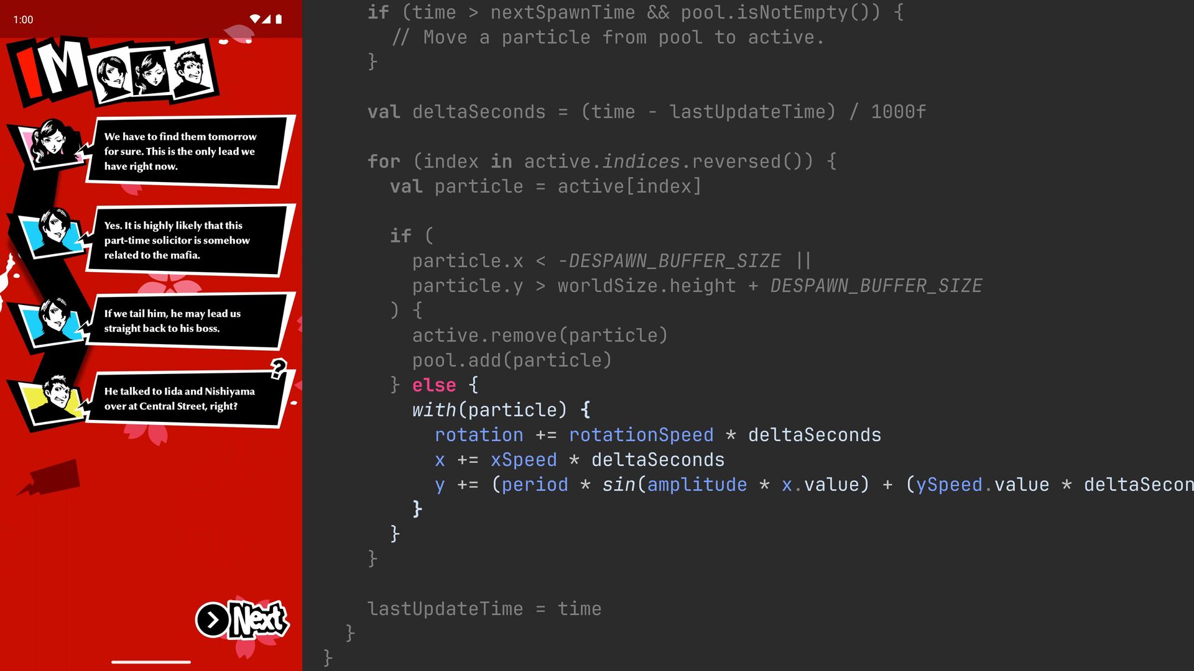Tap first group avatar with bob haircut
The image size is (1194, 671).
[113, 77]
